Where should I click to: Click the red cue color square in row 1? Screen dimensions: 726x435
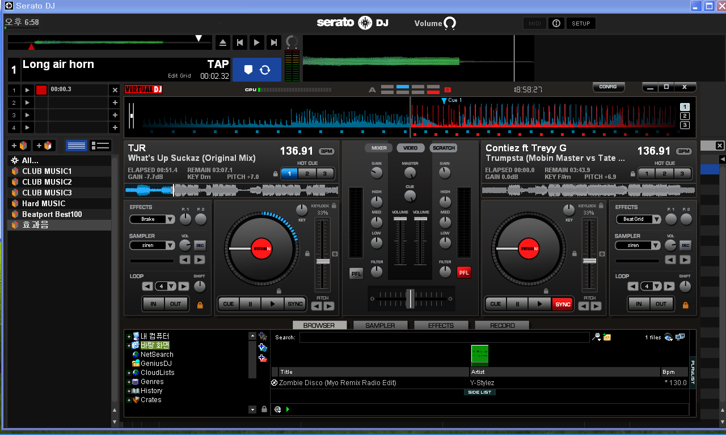click(41, 89)
